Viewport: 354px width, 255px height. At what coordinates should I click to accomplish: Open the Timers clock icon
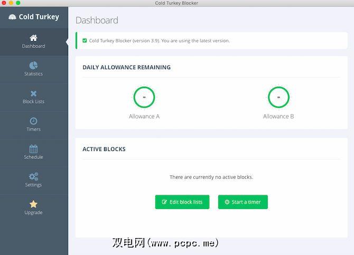(x=33, y=121)
